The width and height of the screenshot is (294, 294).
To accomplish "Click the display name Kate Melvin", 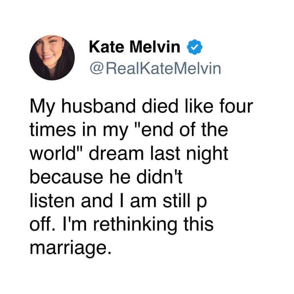I will coord(134,47).
